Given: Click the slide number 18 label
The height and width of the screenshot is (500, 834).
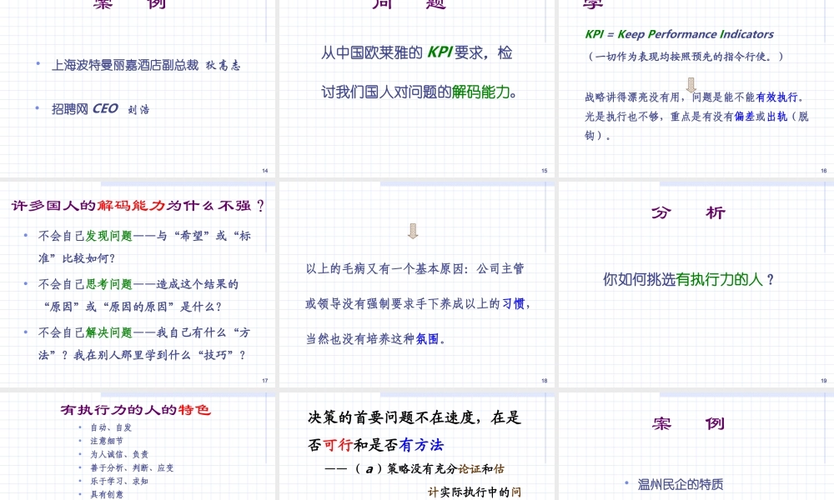Looking at the screenshot, I should [x=544, y=381].
